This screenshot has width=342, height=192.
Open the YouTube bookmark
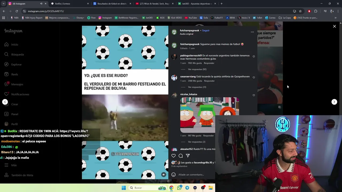click(191, 18)
